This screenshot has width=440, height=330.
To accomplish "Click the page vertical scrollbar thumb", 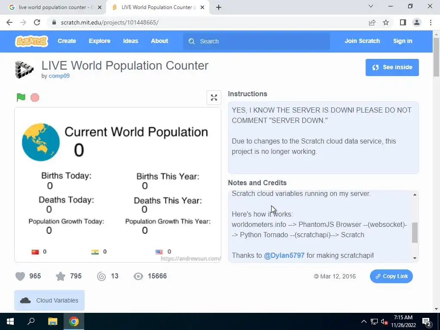I will coord(436,57).
